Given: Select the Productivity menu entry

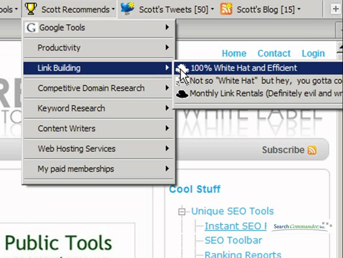Looking at the screenshot, I should [98, 48].
